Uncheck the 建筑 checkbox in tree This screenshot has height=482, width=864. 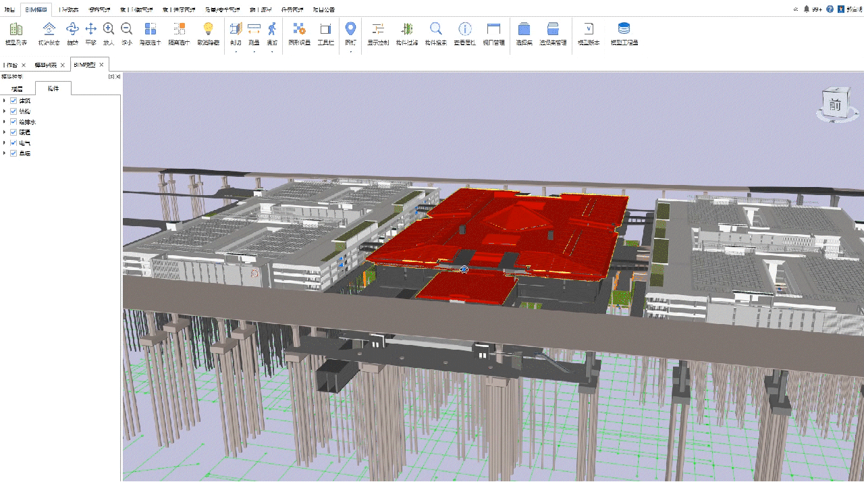point(13,101)
